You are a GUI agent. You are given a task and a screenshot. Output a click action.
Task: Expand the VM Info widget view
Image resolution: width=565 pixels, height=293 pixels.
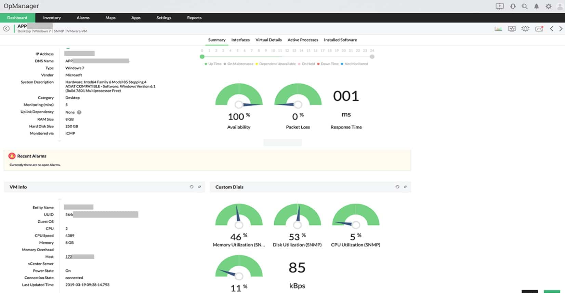(199, 187)
